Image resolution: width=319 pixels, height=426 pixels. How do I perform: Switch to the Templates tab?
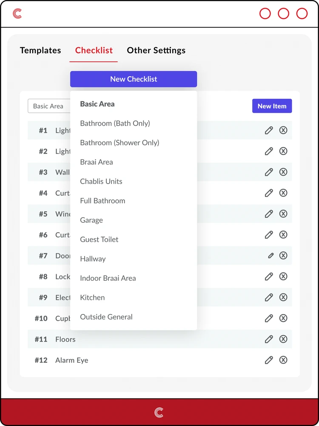40,50
